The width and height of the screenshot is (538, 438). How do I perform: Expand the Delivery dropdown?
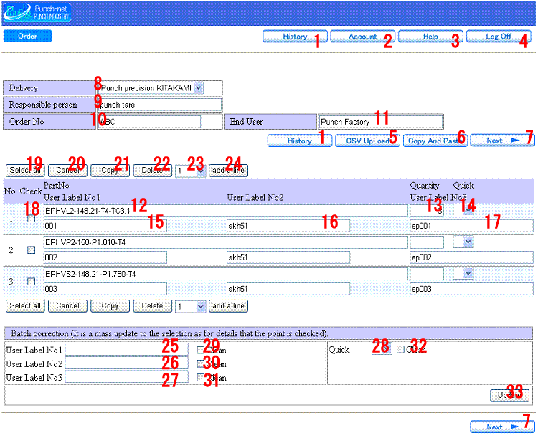tap(198, 87)
